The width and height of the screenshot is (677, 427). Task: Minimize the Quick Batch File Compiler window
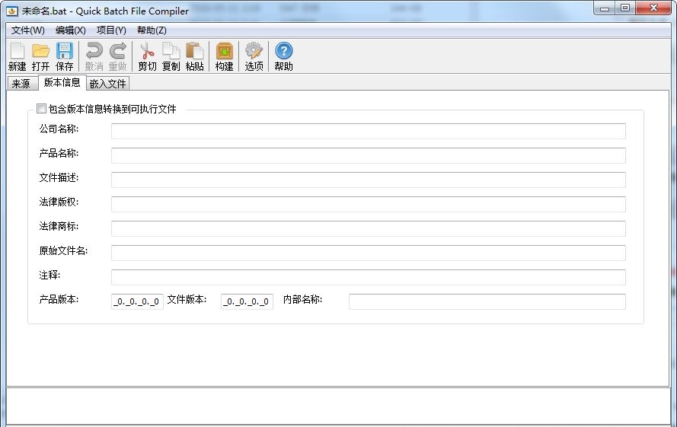pyautogui.click(x=605, y=8)
